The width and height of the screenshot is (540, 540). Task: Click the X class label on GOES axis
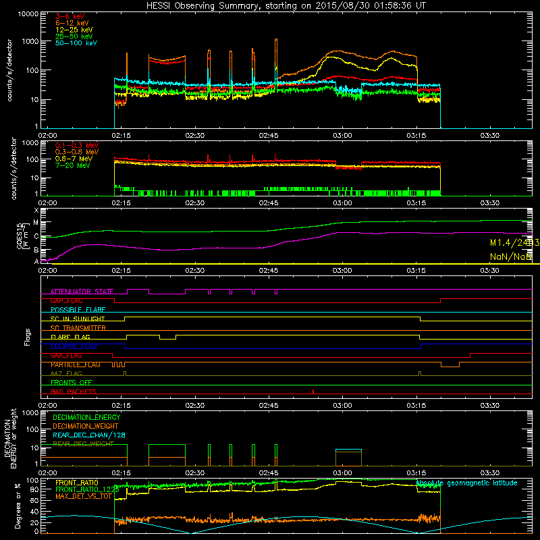pos(36,211)
